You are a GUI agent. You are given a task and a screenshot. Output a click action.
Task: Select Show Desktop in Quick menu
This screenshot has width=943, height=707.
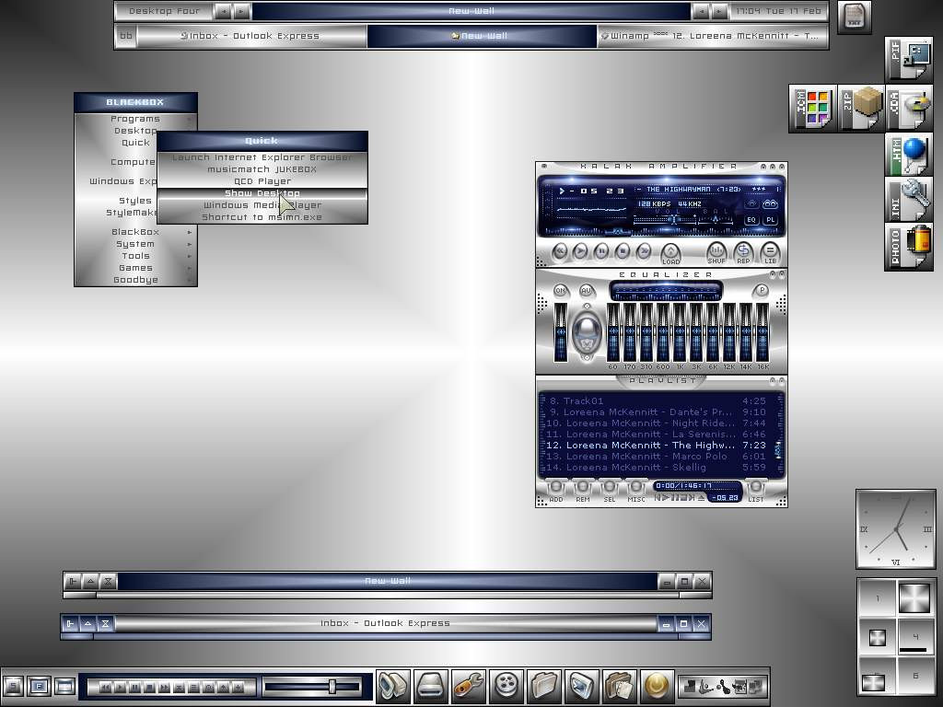coord(262,193)
